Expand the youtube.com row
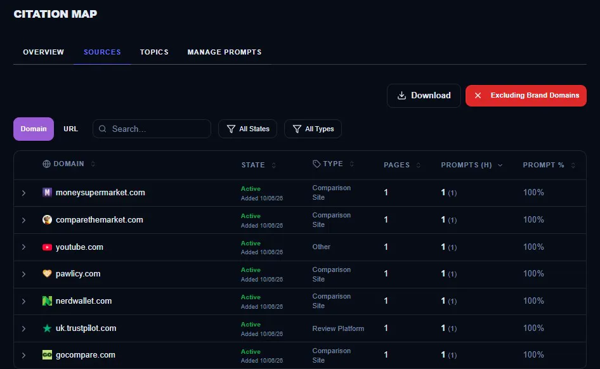Screen dimensions: 600x369 23,247
